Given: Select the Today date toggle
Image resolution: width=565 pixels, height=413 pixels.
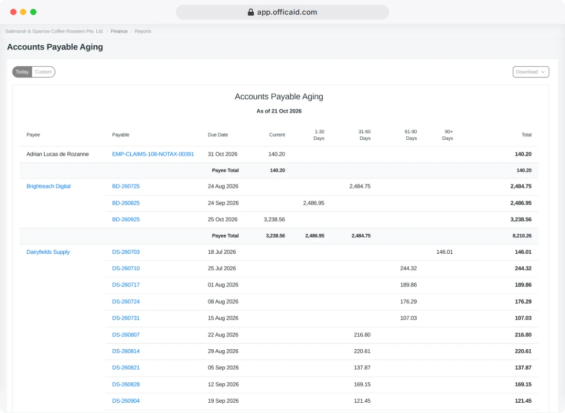Looking at the screenshot, I should (22, 72).
